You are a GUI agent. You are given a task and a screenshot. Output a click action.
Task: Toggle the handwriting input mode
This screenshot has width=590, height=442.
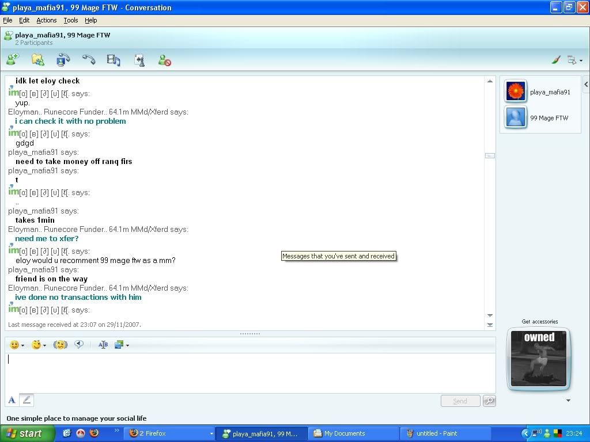pyautogui.click(x=27, y=400)
